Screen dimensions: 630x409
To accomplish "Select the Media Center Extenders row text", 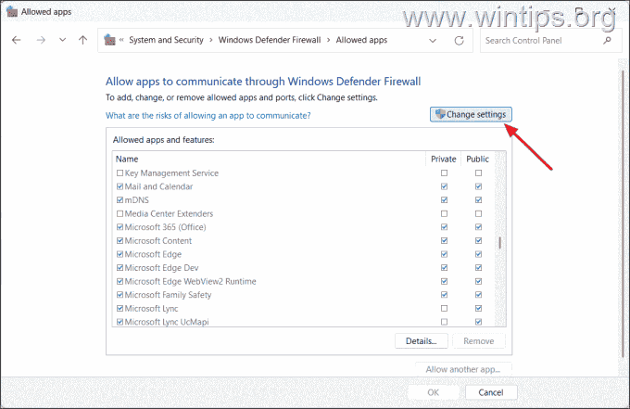I will pyautogui.click(x=169, y=213).
